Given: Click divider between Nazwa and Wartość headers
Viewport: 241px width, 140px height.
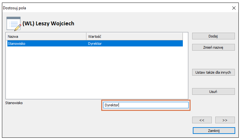Looking at the screenshot, I should pyautogui.click(x=86, y=37).
